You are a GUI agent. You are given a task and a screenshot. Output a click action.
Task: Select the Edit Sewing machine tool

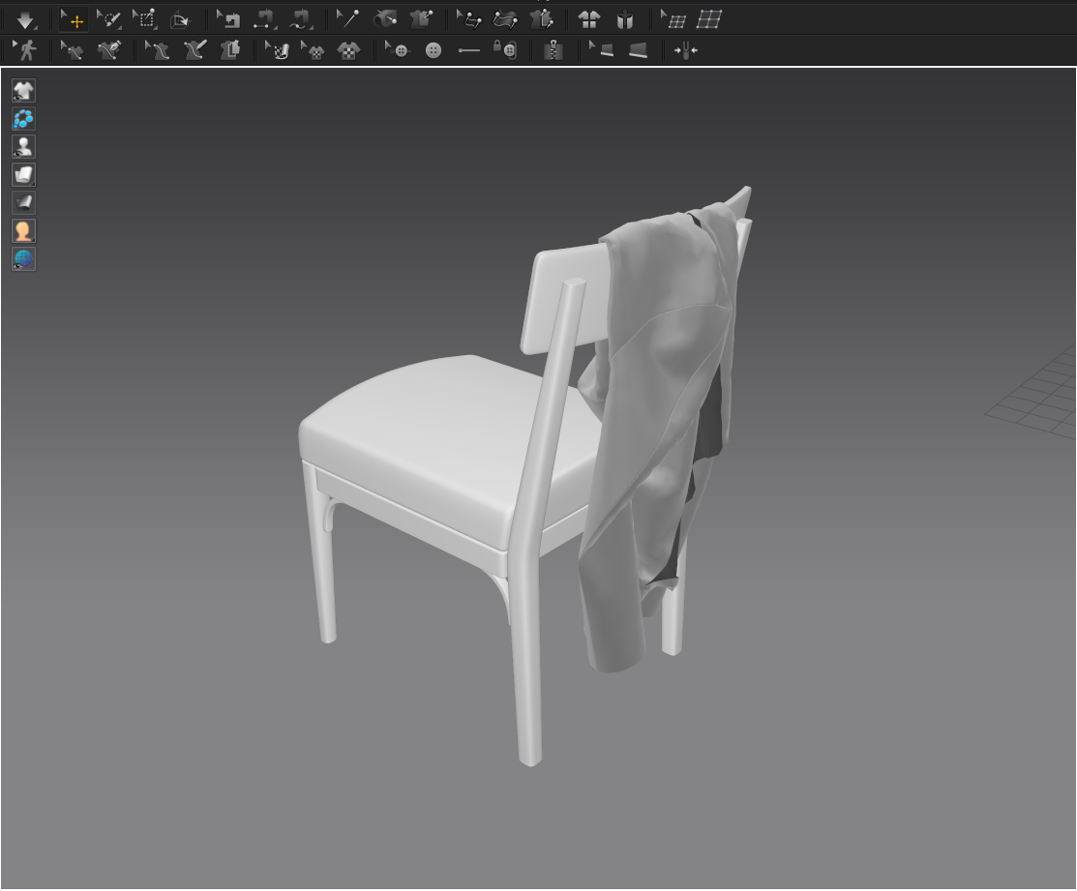click(228, 20)
